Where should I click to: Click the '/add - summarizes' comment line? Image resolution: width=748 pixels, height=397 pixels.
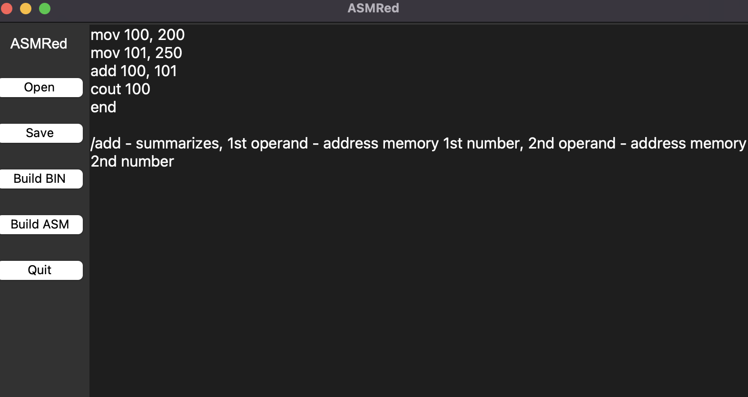[x=418, y=143]
